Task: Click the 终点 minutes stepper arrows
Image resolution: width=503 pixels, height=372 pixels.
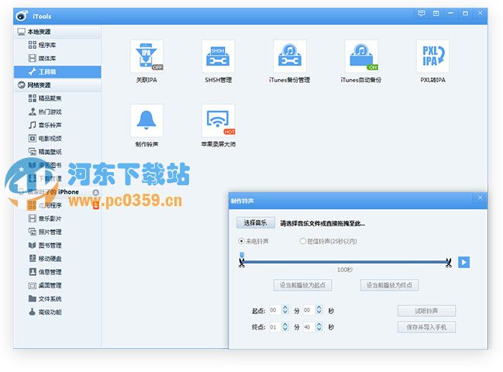Action: [x=285, y=327]
